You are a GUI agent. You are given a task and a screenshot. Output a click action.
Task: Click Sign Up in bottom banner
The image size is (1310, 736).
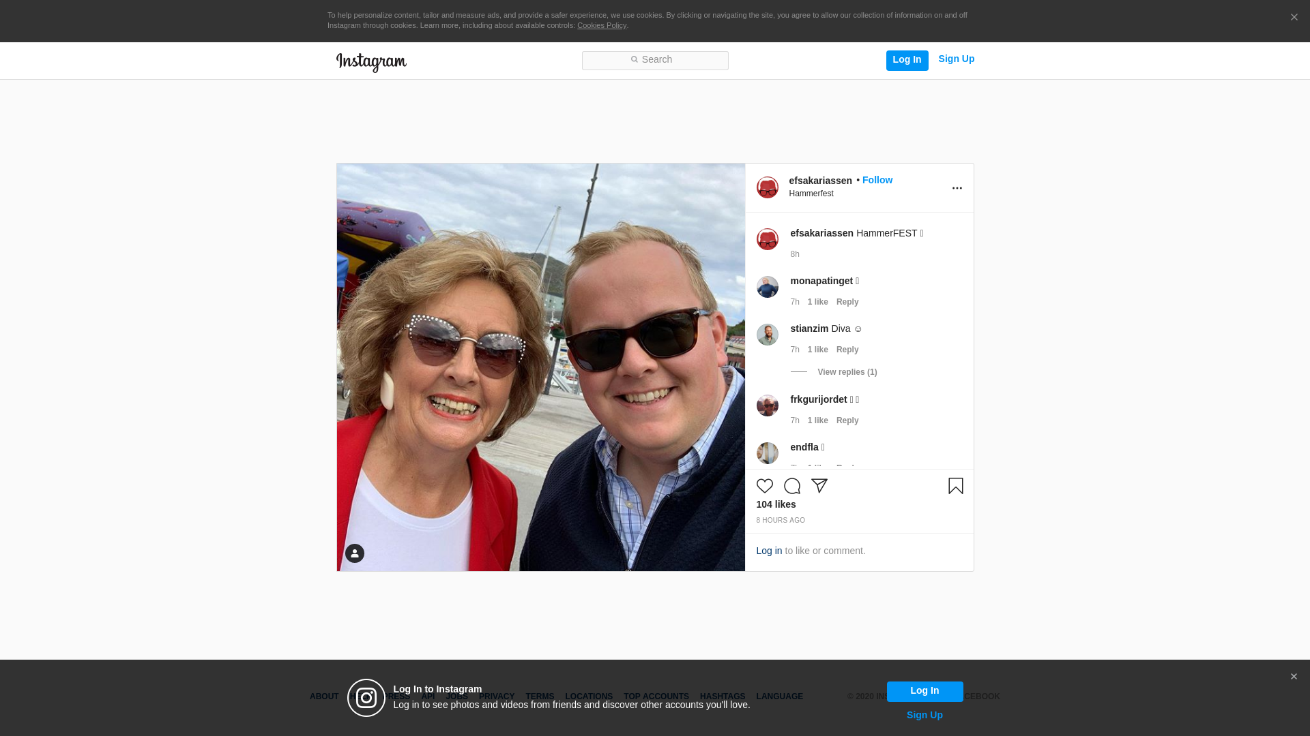[x=925, y=715]
